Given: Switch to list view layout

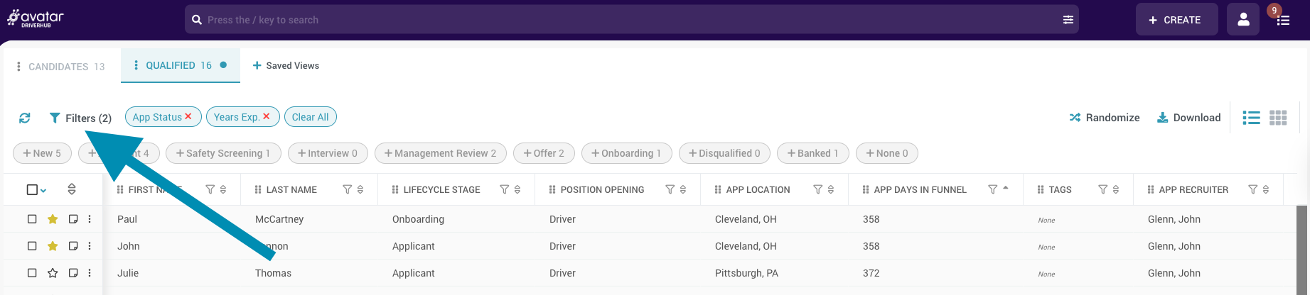Looking at the screenshot, I should coord(1251,118).
